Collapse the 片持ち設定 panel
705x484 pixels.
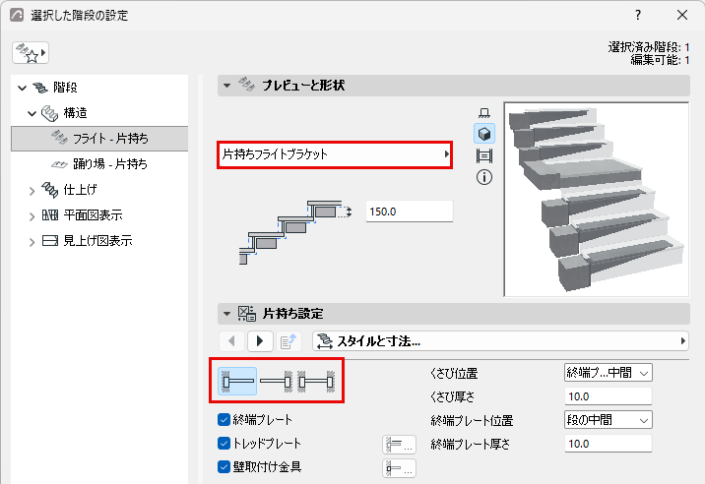click(227, 314)
